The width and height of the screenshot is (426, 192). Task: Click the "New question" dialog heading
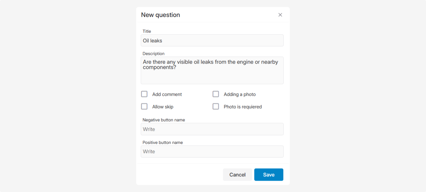click(x=160, y=15)
